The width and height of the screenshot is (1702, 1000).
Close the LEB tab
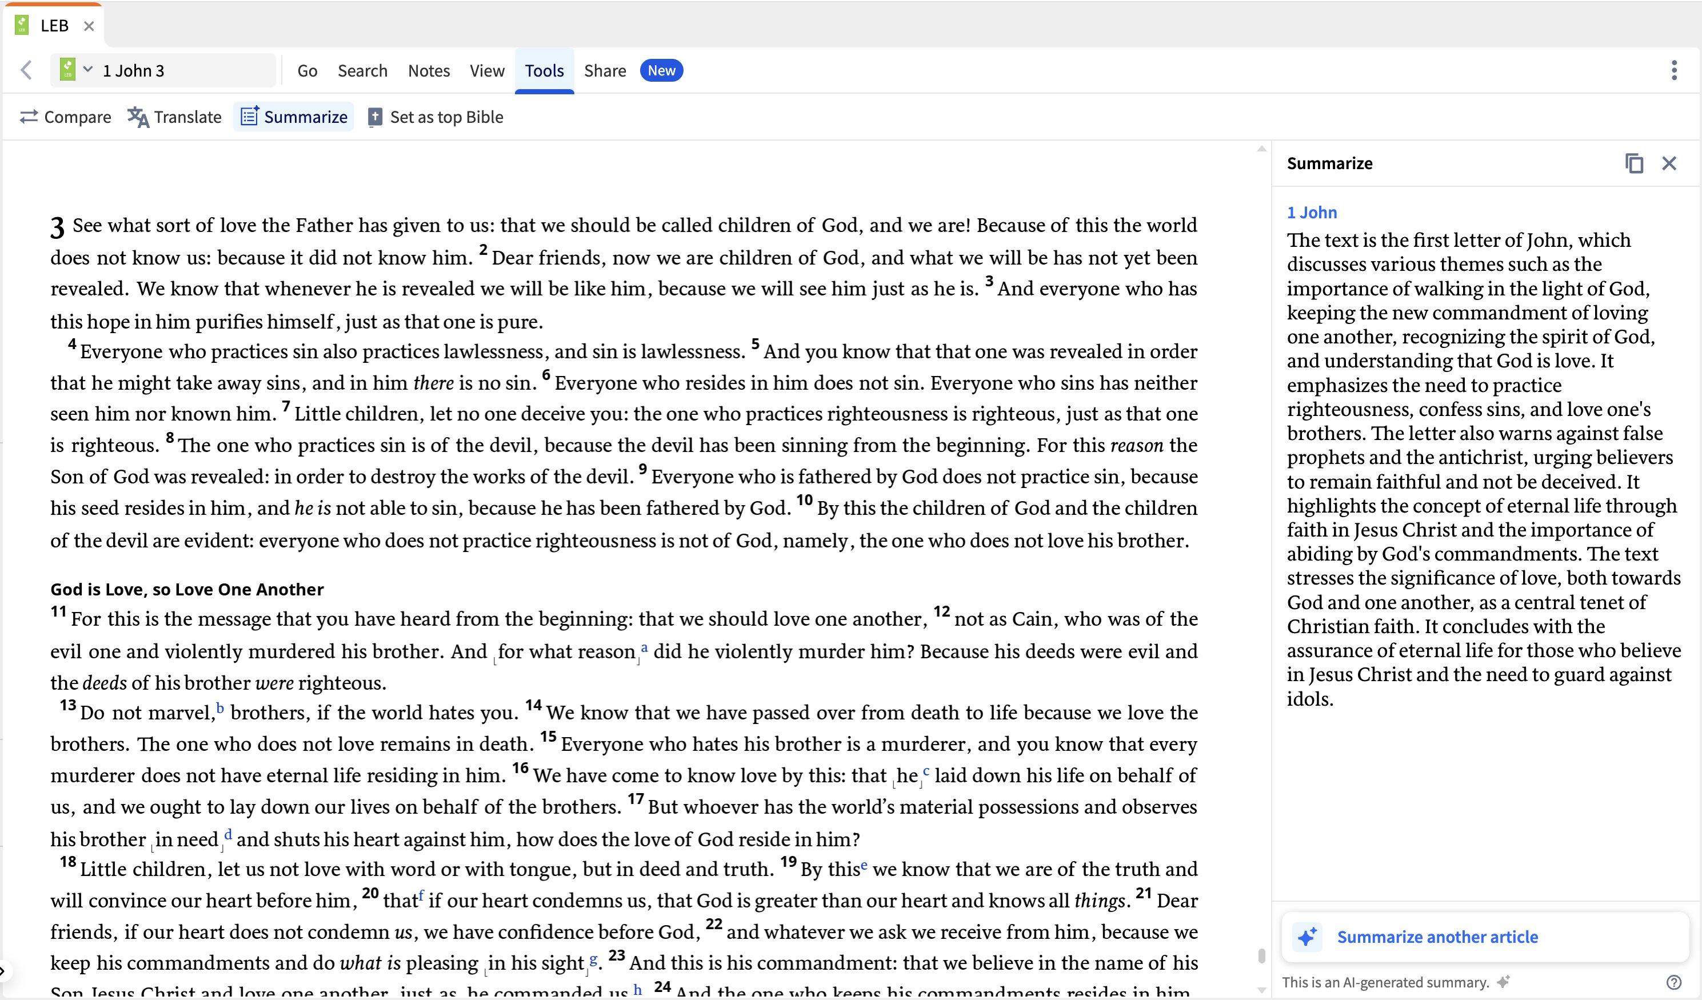(x=89, y=26)
